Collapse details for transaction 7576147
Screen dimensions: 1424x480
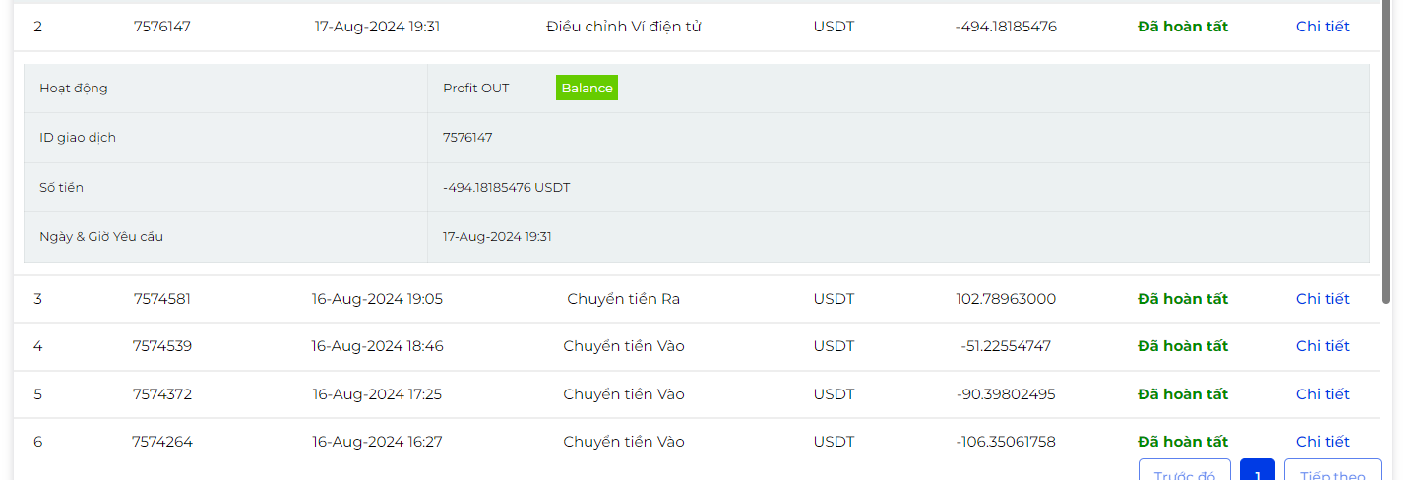(1323, 27)
